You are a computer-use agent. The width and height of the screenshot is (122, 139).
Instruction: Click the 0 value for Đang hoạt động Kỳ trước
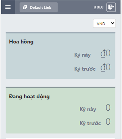pos(108,121)
